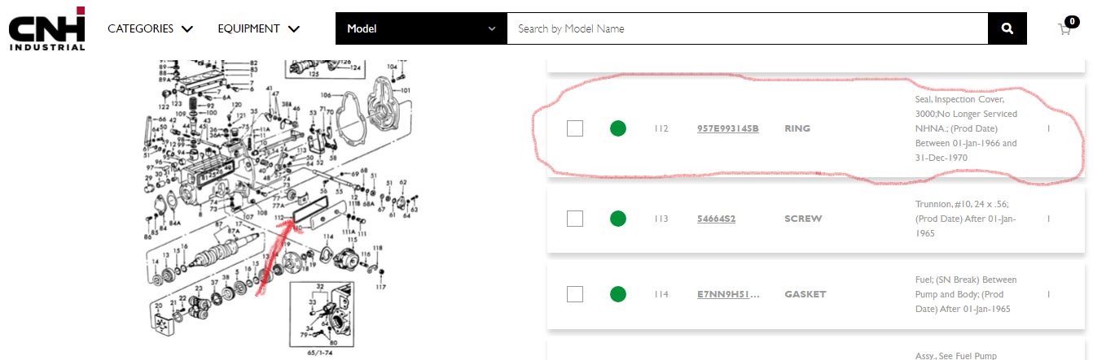Viewport: 1093px width, 360px height.
Task: Open the Model search type dropdown
Action: pos(421,28)
